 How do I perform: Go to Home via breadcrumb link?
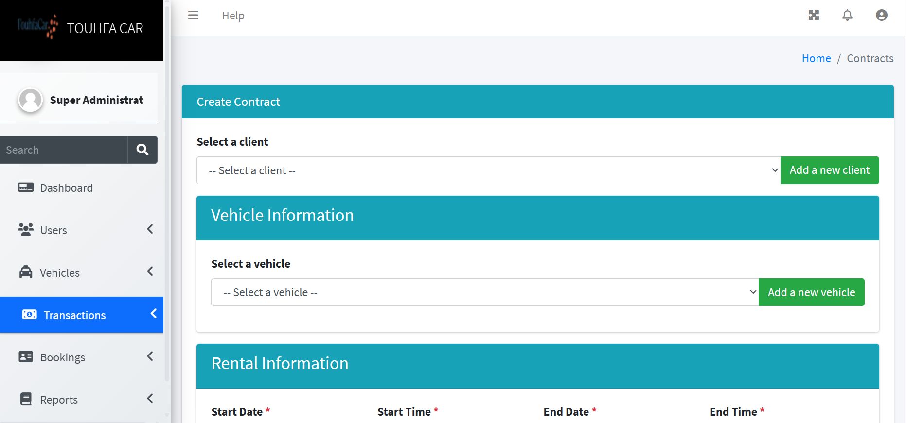pos(816,58)
